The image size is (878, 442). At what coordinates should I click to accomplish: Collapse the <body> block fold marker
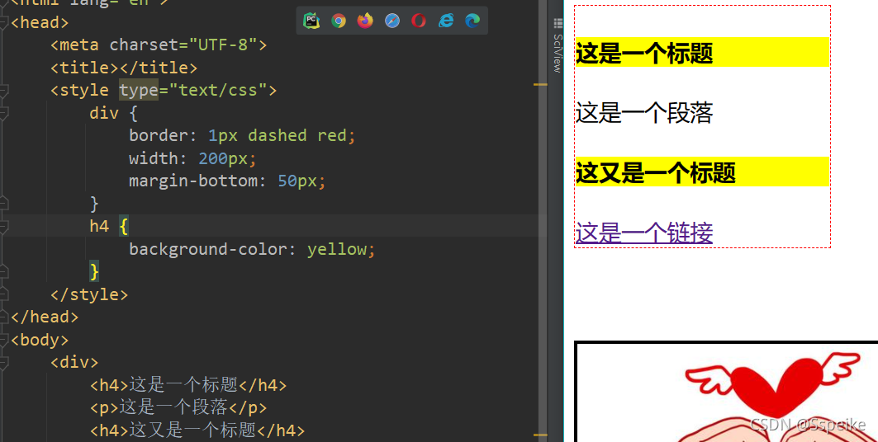tap(3, 340)
